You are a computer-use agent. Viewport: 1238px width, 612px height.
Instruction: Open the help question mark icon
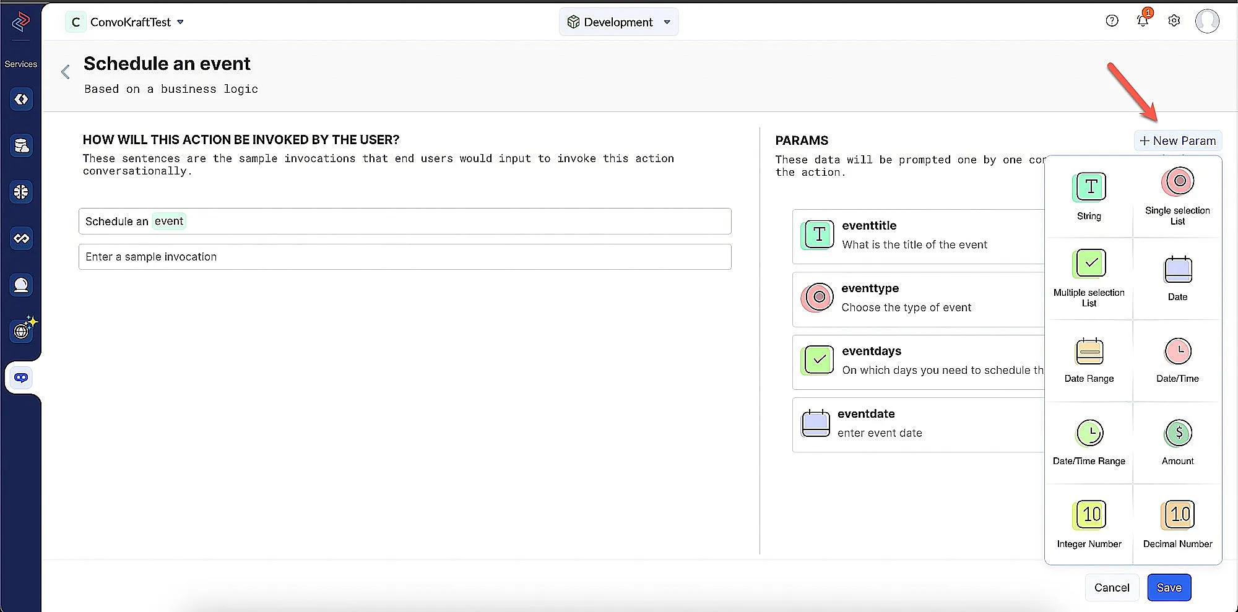1112,21
